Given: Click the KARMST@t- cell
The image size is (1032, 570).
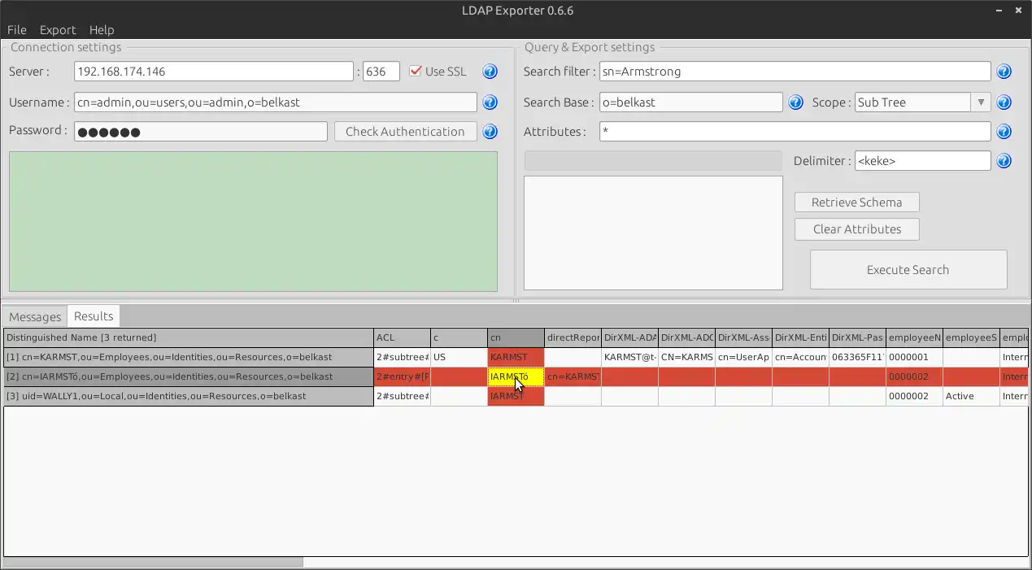Looking at the screenshot, I should [x=629, y=357].
